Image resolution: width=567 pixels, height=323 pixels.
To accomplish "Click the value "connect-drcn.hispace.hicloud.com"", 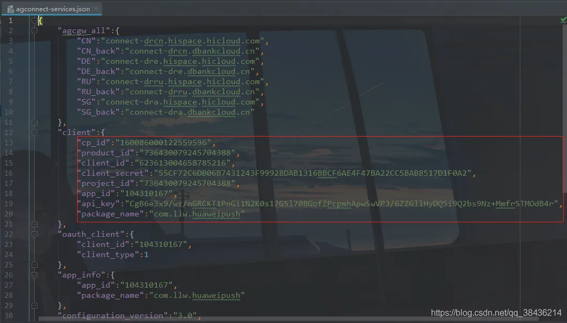I will click(x=183, y=41).
